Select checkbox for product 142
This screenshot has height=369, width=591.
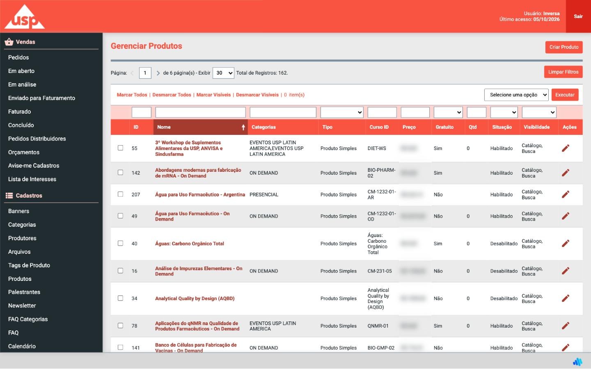[120, 172]
